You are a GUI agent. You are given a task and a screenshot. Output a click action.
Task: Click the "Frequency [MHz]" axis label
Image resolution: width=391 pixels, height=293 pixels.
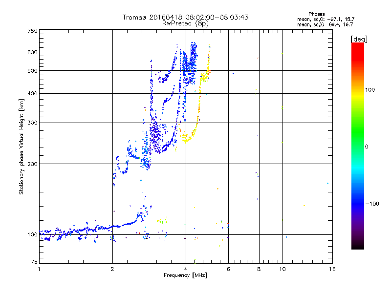[185, 275]
